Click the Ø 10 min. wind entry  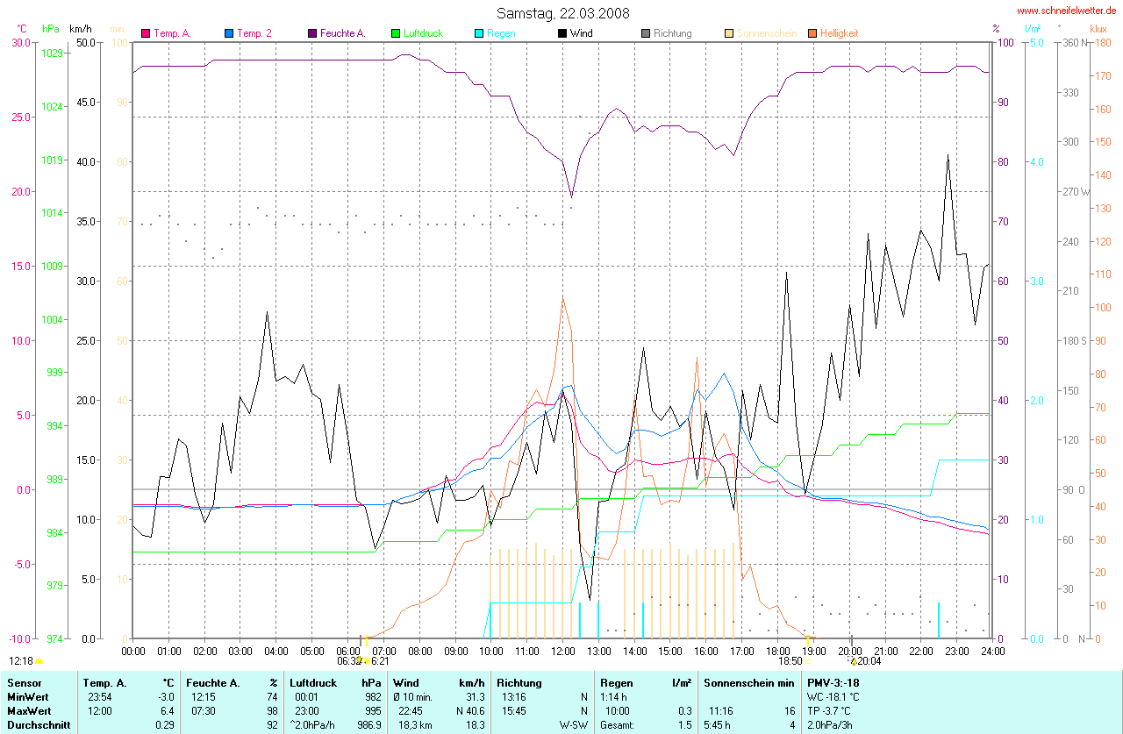coord(413,696)
